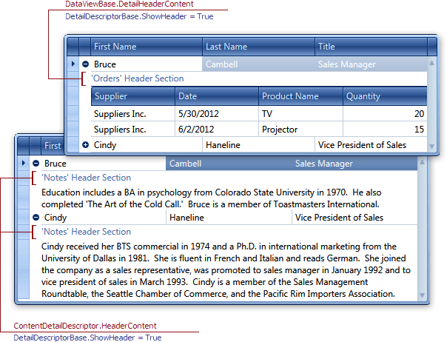Sort by Date column header
447x342 pixels.
[x=217, y=96]
